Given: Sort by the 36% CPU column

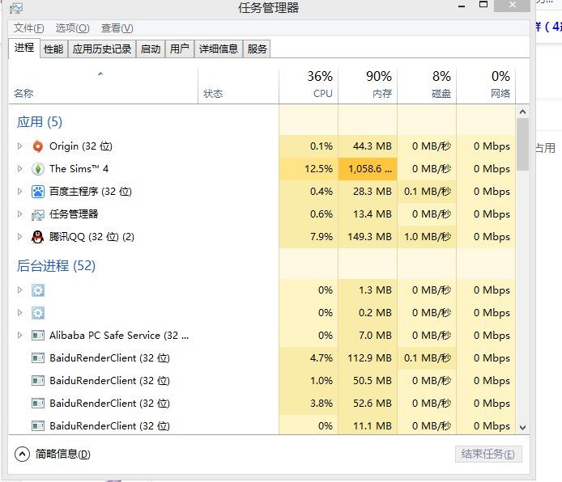Looking at the screenshot, I should [309, 86].
